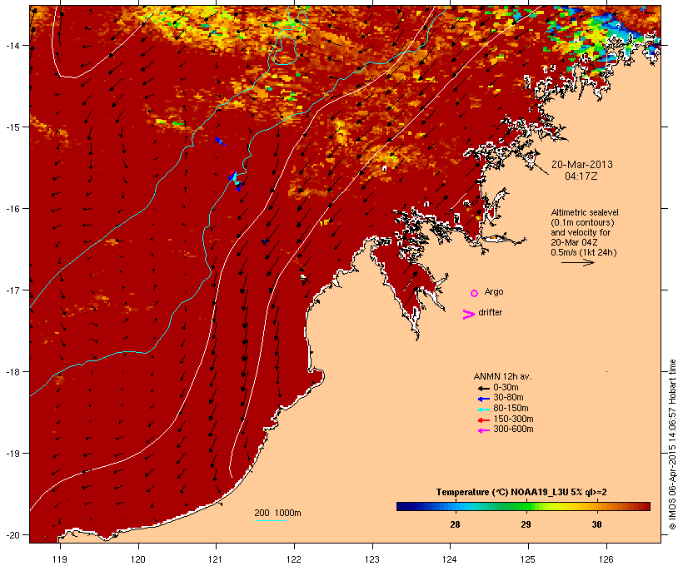
Task: Click the 'drifter' legend label
Action: [x=490, y=312]
